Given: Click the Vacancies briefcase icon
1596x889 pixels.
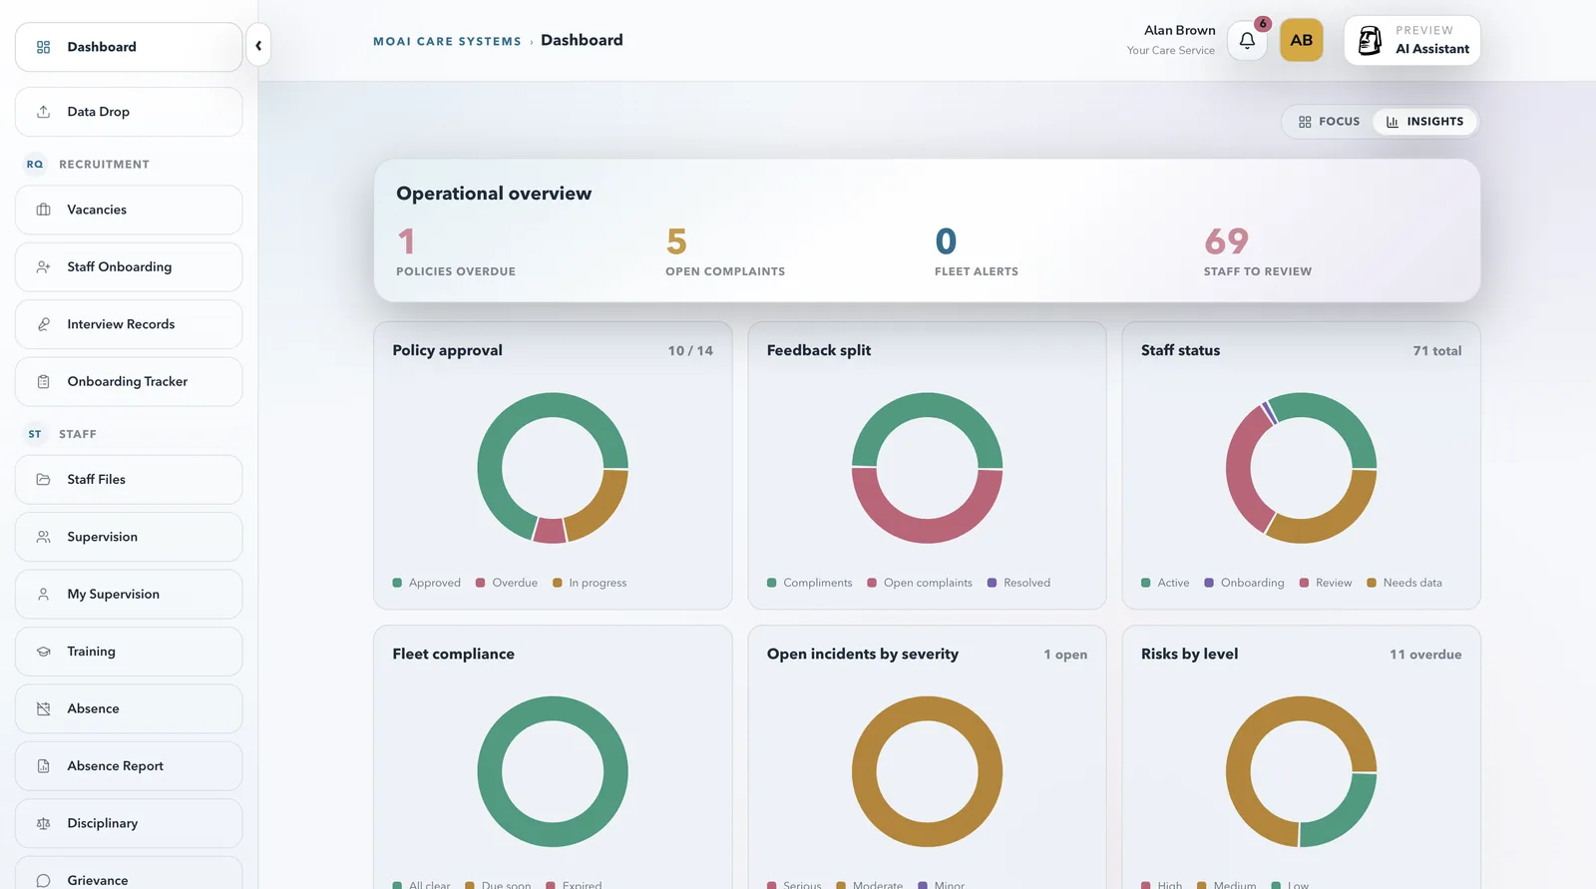Looking at the screenshot, I should pyautogui.click(x=44, y=210).
